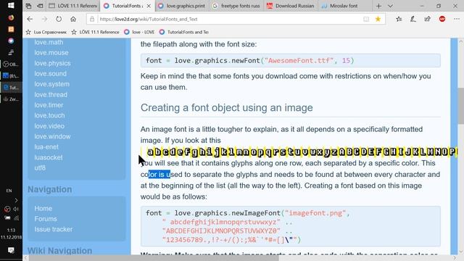The image size is (464, 261).
Task: Open LÖVE 11.1 Reference bookmark
Action: (95, 32)
